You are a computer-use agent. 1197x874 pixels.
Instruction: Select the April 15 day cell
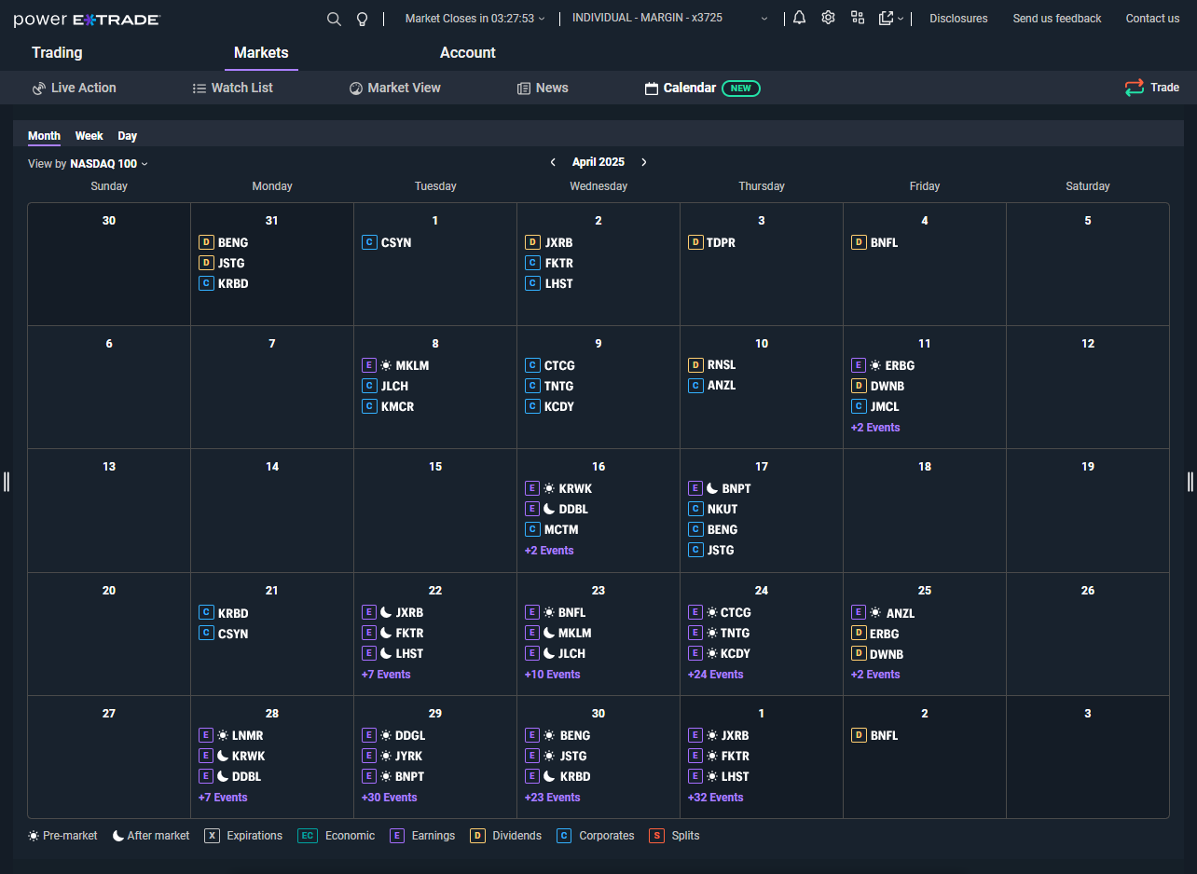(435, 511)
